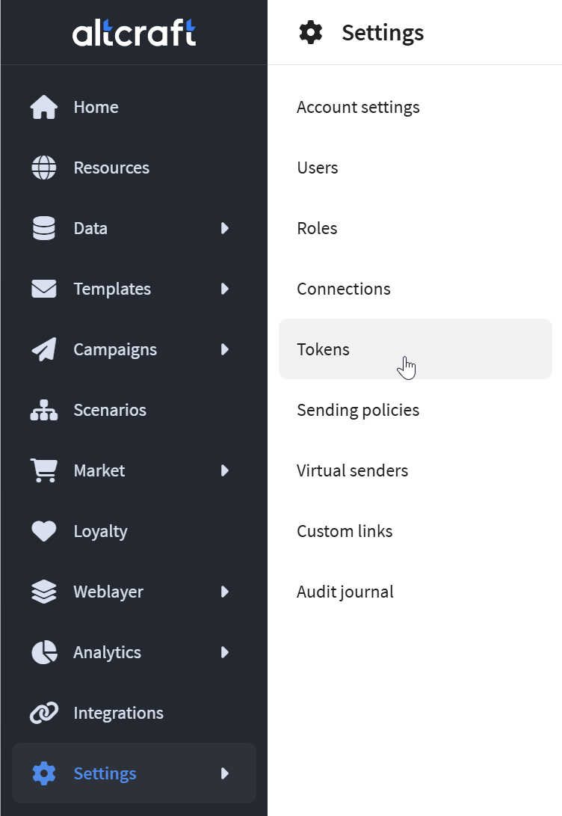Open the Tokens settings page
562x816 pixels.
(416, 349)
